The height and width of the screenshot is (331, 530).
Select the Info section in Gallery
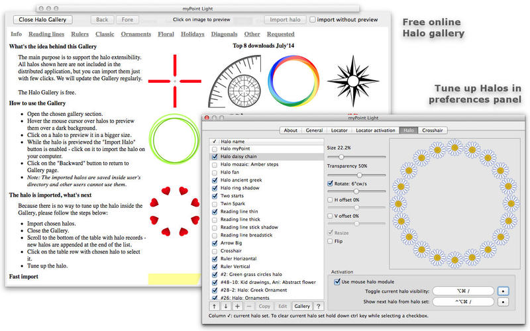[x=16, y=34]
